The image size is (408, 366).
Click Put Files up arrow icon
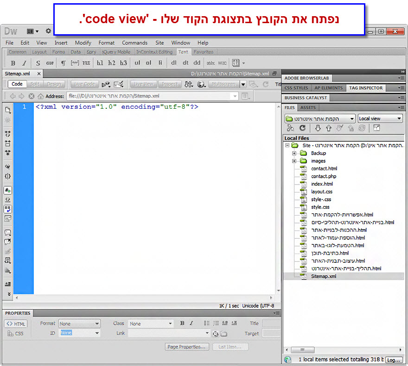click(x=329, y=128)
